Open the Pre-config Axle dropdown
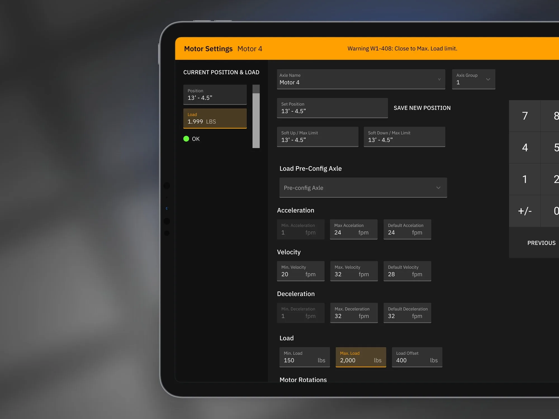Image resolution: width=559 pixels, height=419 pixels. [x=363, y=187]
